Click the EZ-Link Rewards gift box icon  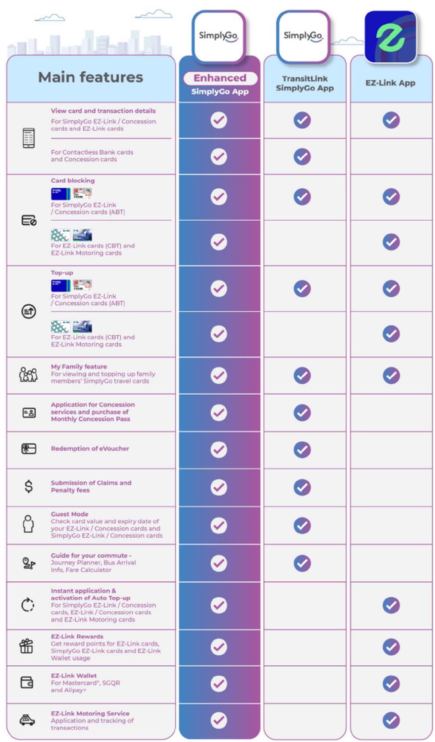[x=27, y=646]
